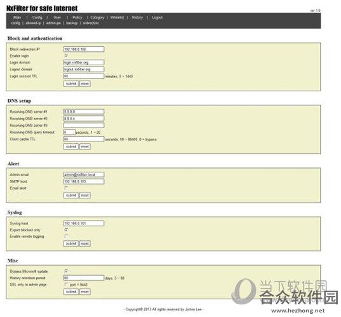Toggle Bypass Microsoft update checkbox
The image size is (341, 317).
coord(66,271)
